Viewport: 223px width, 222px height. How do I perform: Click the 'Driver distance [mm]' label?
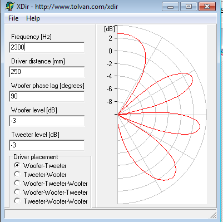tap(38, 61)
